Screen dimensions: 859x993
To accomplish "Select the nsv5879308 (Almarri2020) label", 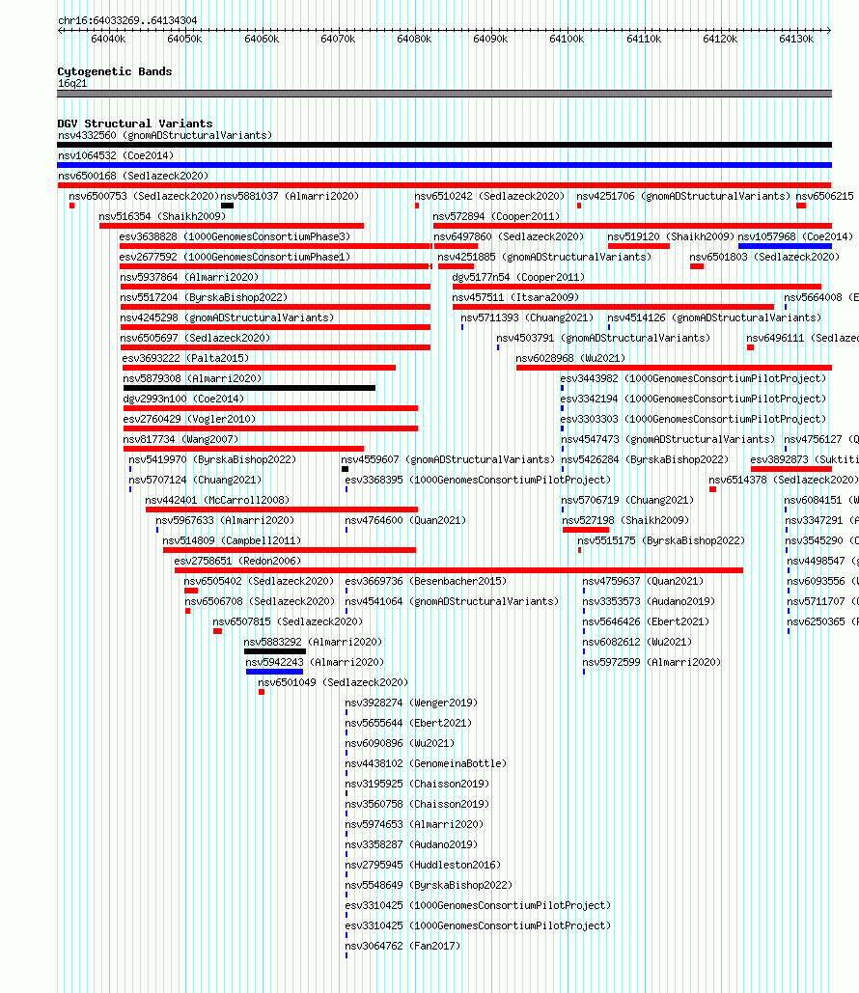I will pos(193,378).
